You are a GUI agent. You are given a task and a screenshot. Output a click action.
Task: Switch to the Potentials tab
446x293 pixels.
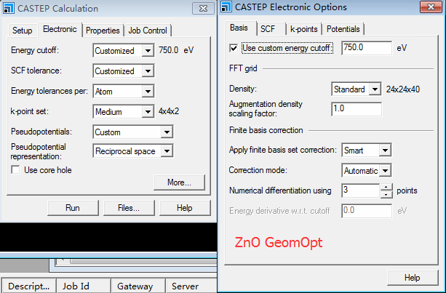(x=343, y=29)
